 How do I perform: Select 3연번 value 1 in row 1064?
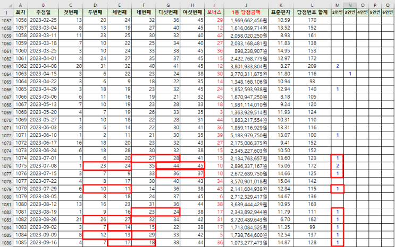[350, 74]
